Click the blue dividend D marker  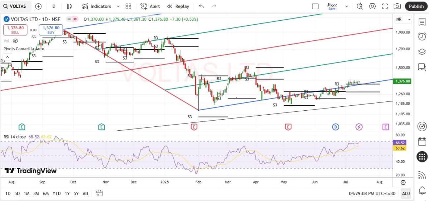point(335,127)
